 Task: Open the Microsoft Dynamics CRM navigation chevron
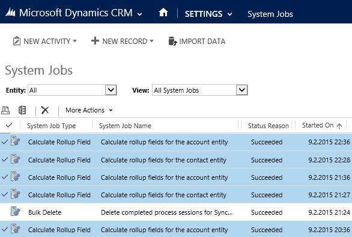tap(139, 14)
